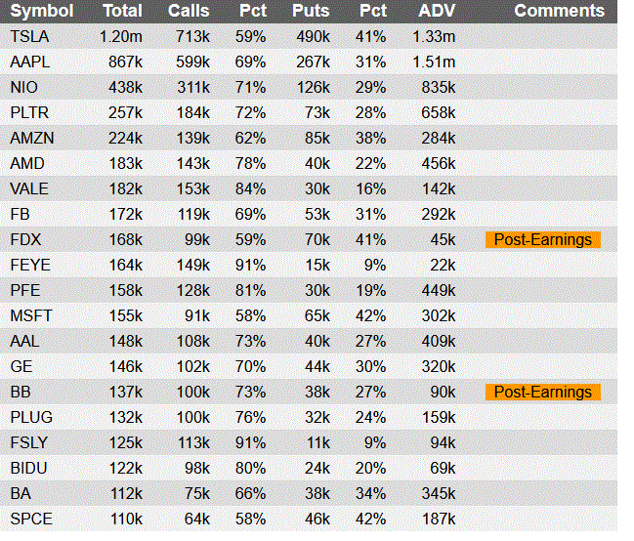Image resolution: width=634 pixels, height=541 pixels.
Task: Select the TSLA symbol cell
Action: pos(29,36)
